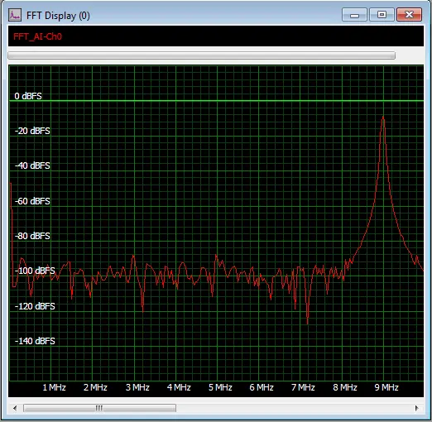Click the 2 MHz frequency label

(95, 387)
